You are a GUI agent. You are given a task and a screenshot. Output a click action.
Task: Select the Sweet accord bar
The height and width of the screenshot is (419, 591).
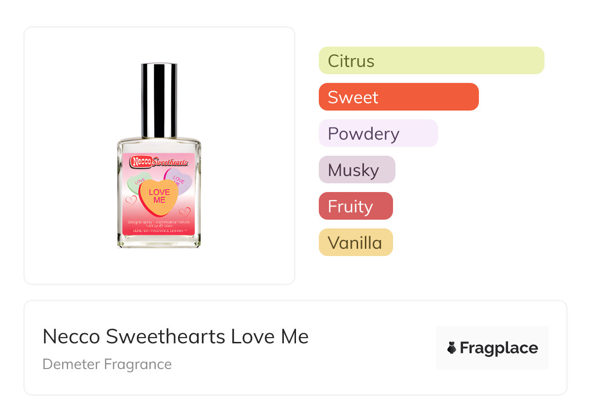click(398, 97)
